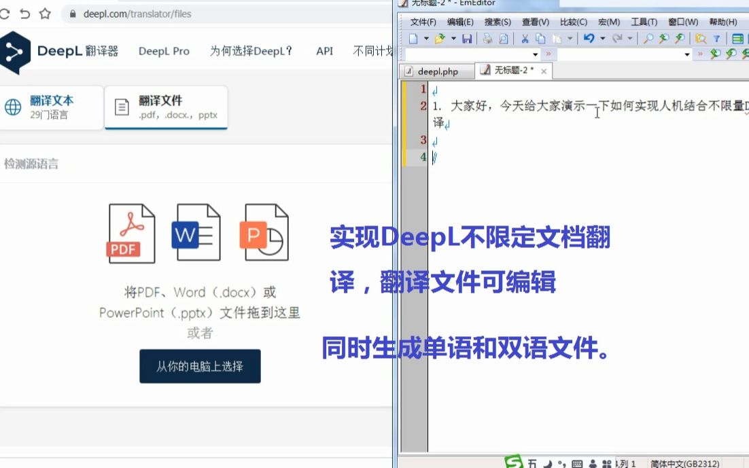Open the 帮助(H) menu
The height and width of the screenshot is (468, 749).
click(722, 22)
